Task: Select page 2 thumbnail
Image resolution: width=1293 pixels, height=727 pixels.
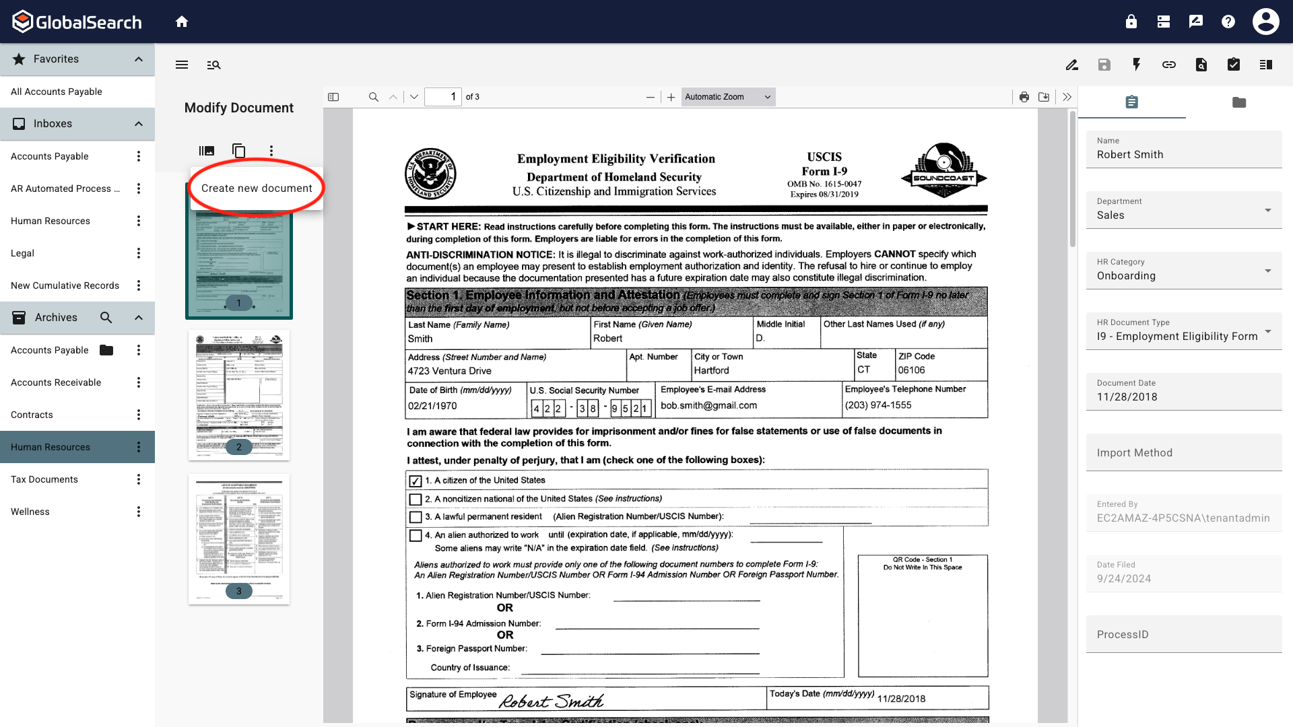Action: tap(238, 396)
